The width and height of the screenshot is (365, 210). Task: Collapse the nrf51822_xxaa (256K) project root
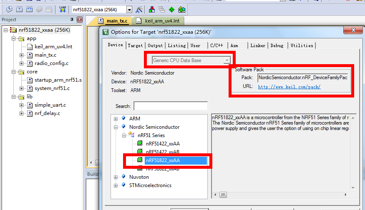pyautogui.click(x=5, y=30)
